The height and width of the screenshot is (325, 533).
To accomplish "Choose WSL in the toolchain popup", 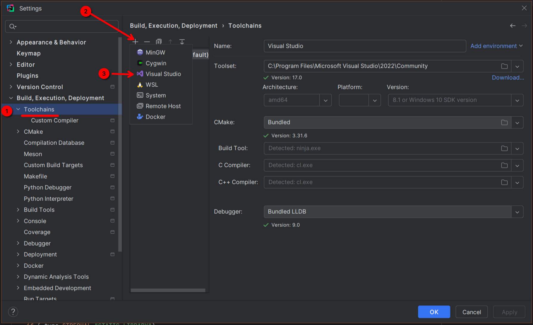I will coord(152,85).
